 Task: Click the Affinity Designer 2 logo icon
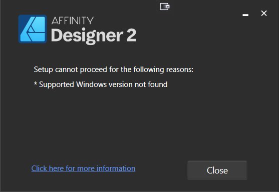33,29
